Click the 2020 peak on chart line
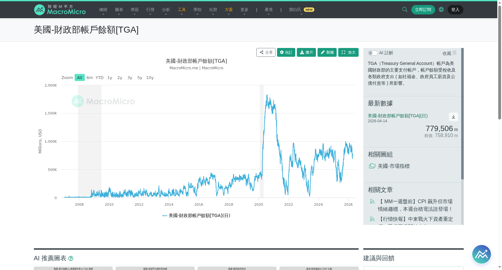This screenshot has height=270, width=502. click(267, 95)
